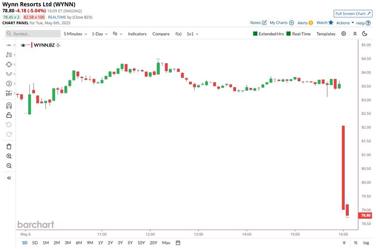Viewport: 376px width, 249px height.
Task: Select the 1Y range tab
Action: coord(101,243)
